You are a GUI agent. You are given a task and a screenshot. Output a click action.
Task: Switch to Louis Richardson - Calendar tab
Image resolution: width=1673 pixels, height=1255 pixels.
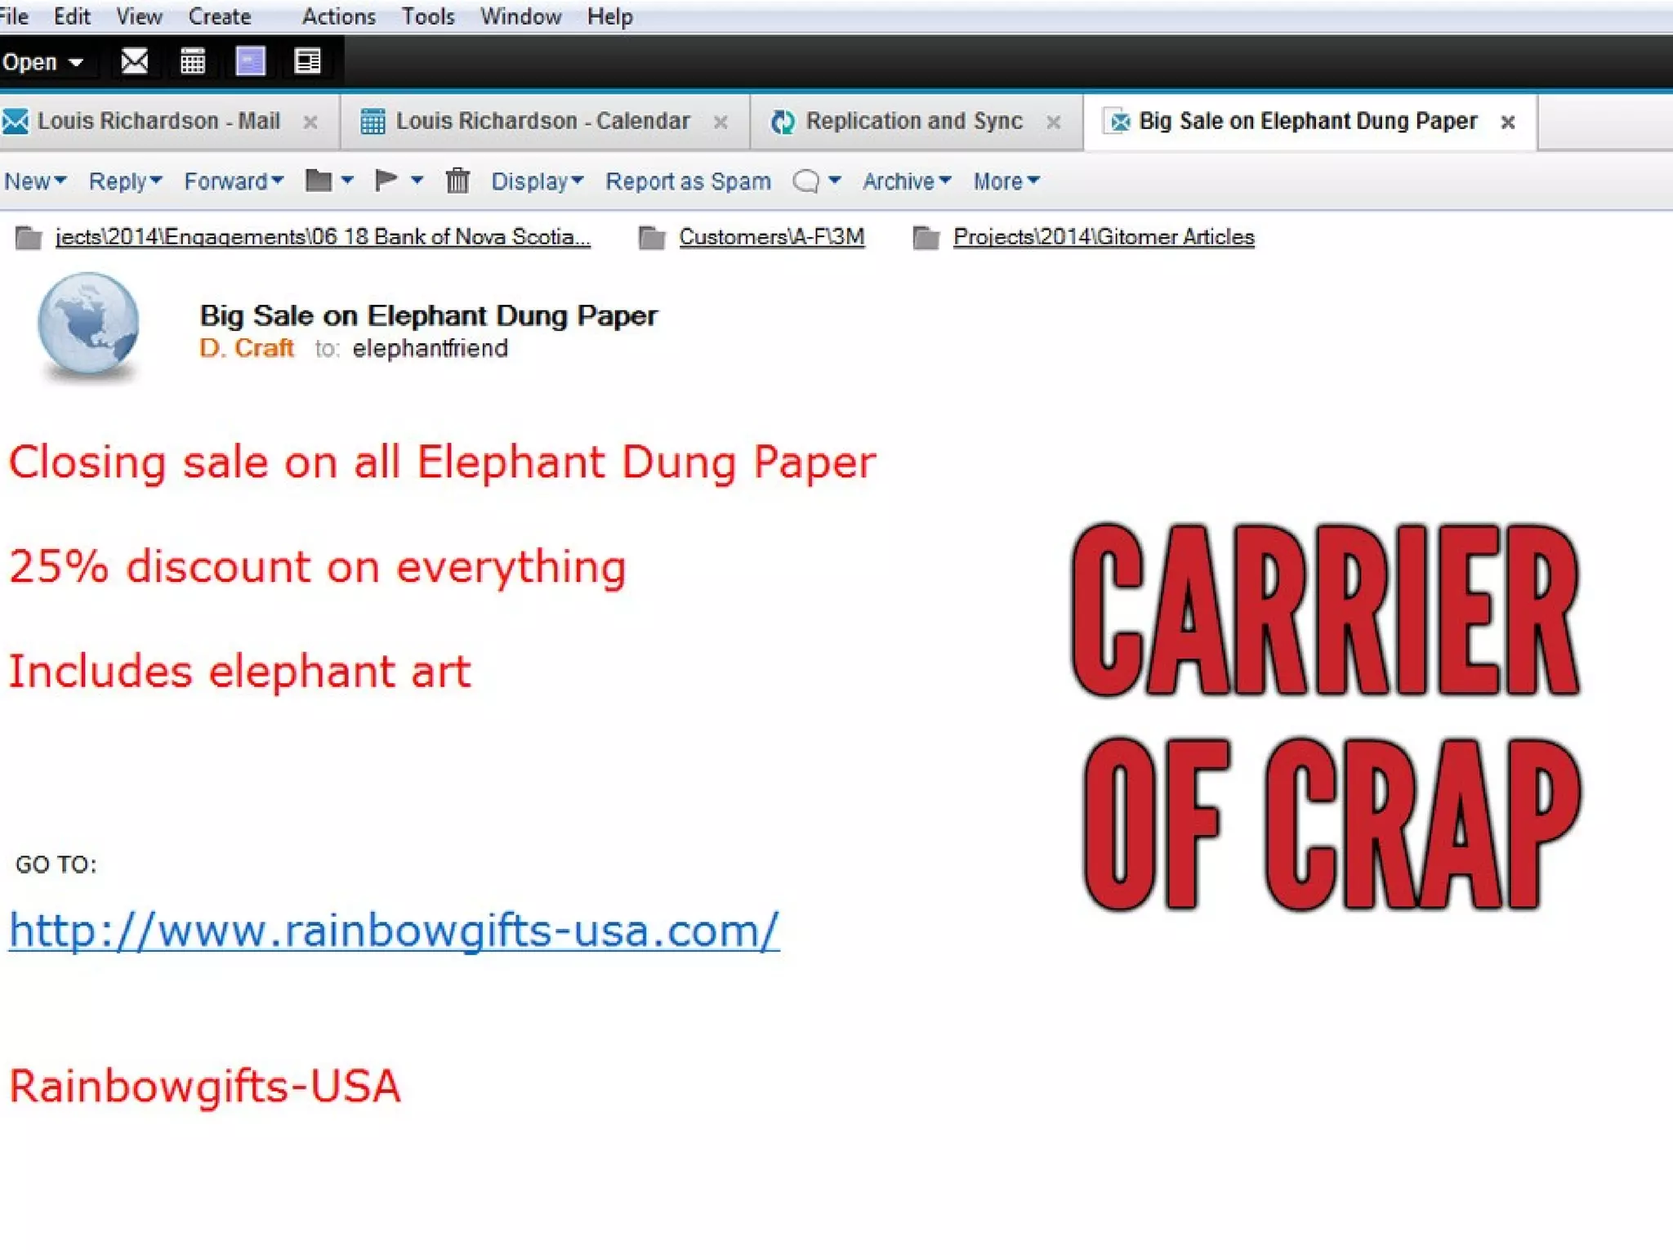click(542, 121)
